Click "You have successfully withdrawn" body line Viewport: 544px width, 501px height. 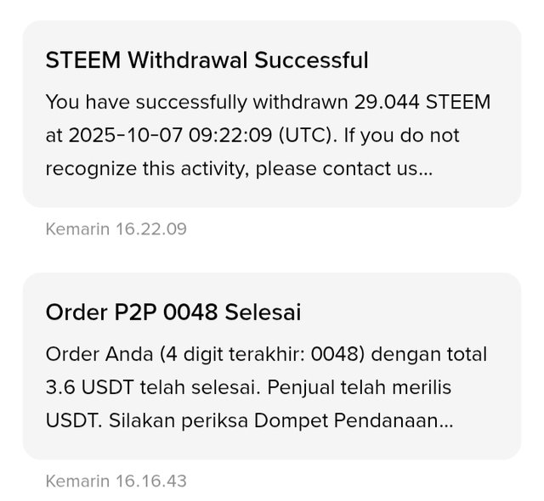tap(195, 103)
